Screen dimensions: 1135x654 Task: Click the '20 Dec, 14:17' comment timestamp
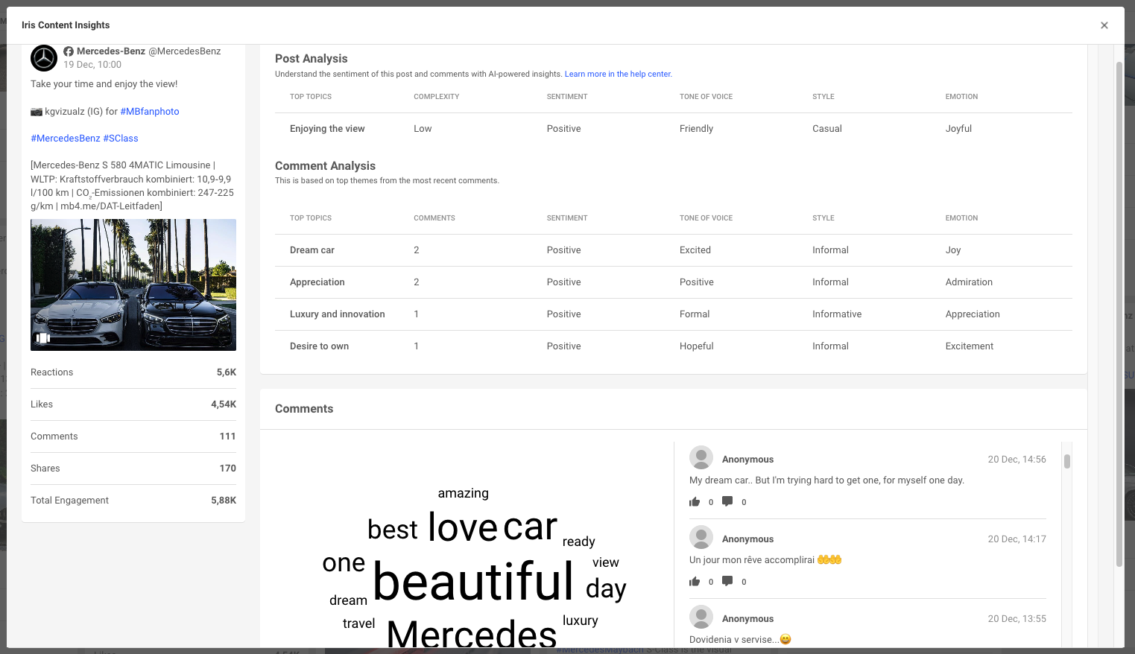pyautogui.click(x=1017, y=539)
